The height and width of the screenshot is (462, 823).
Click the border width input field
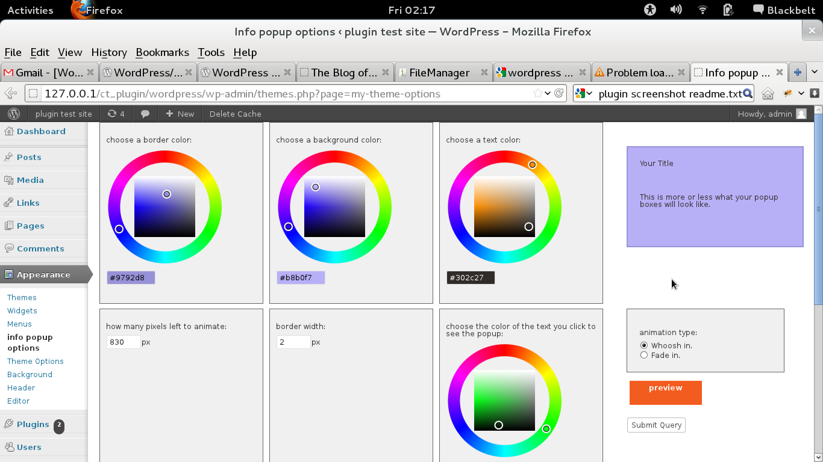coord(293,342)
